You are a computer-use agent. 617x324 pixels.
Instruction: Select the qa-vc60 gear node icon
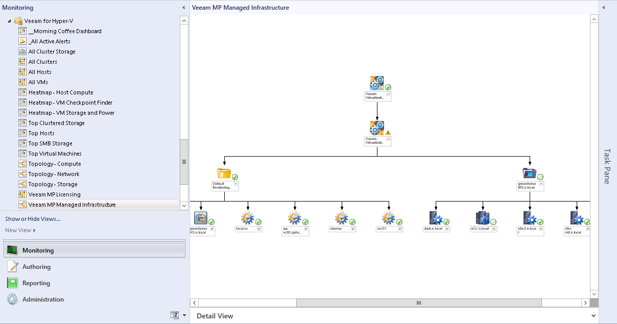tap(295, 218)
